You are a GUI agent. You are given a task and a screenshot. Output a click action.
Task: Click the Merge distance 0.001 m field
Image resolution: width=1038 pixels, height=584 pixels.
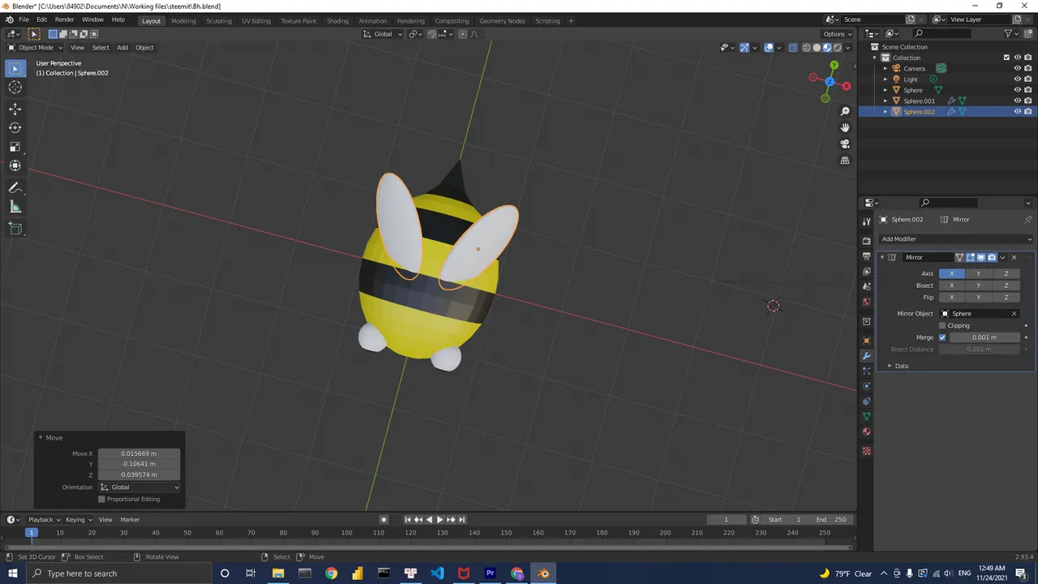984,337
